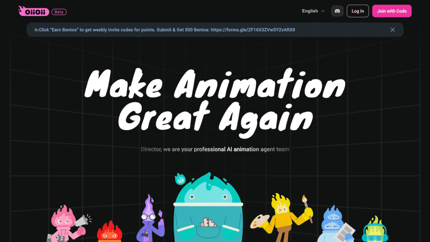Click the small blue flame above the teal character
Image resolution: width=430 pixels, height=242 pixels.
180,179
